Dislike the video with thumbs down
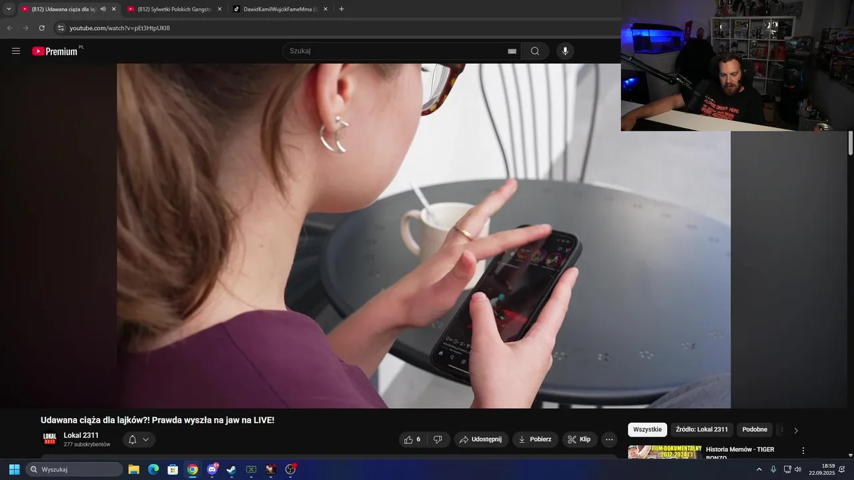Screen dimensions: 854x480 coord(438,439)
